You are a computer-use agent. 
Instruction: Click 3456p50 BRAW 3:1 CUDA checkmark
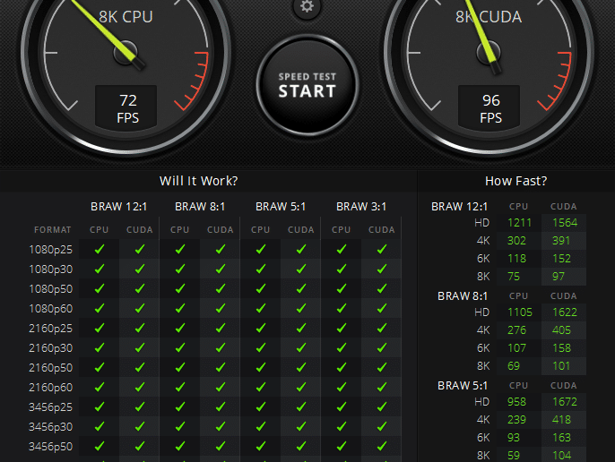click(382, 446)
